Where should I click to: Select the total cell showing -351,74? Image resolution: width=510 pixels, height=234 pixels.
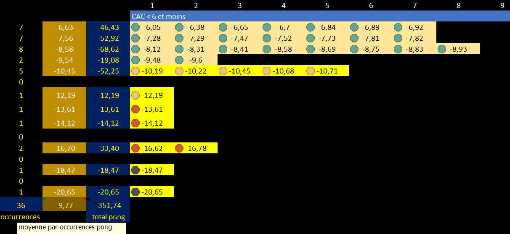[x=108, y=205]
